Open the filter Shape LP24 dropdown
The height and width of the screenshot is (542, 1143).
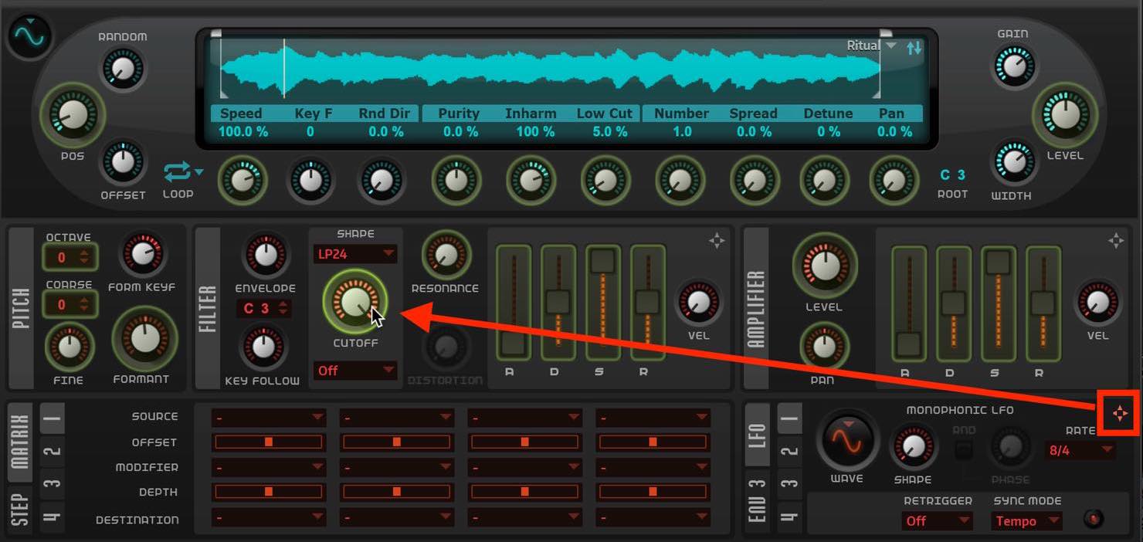coord(355,253)
